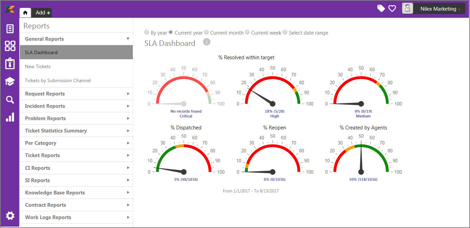This screenshot has width=470, height=228.
Task: Click the tag icon in header
Action: [381, 9]
